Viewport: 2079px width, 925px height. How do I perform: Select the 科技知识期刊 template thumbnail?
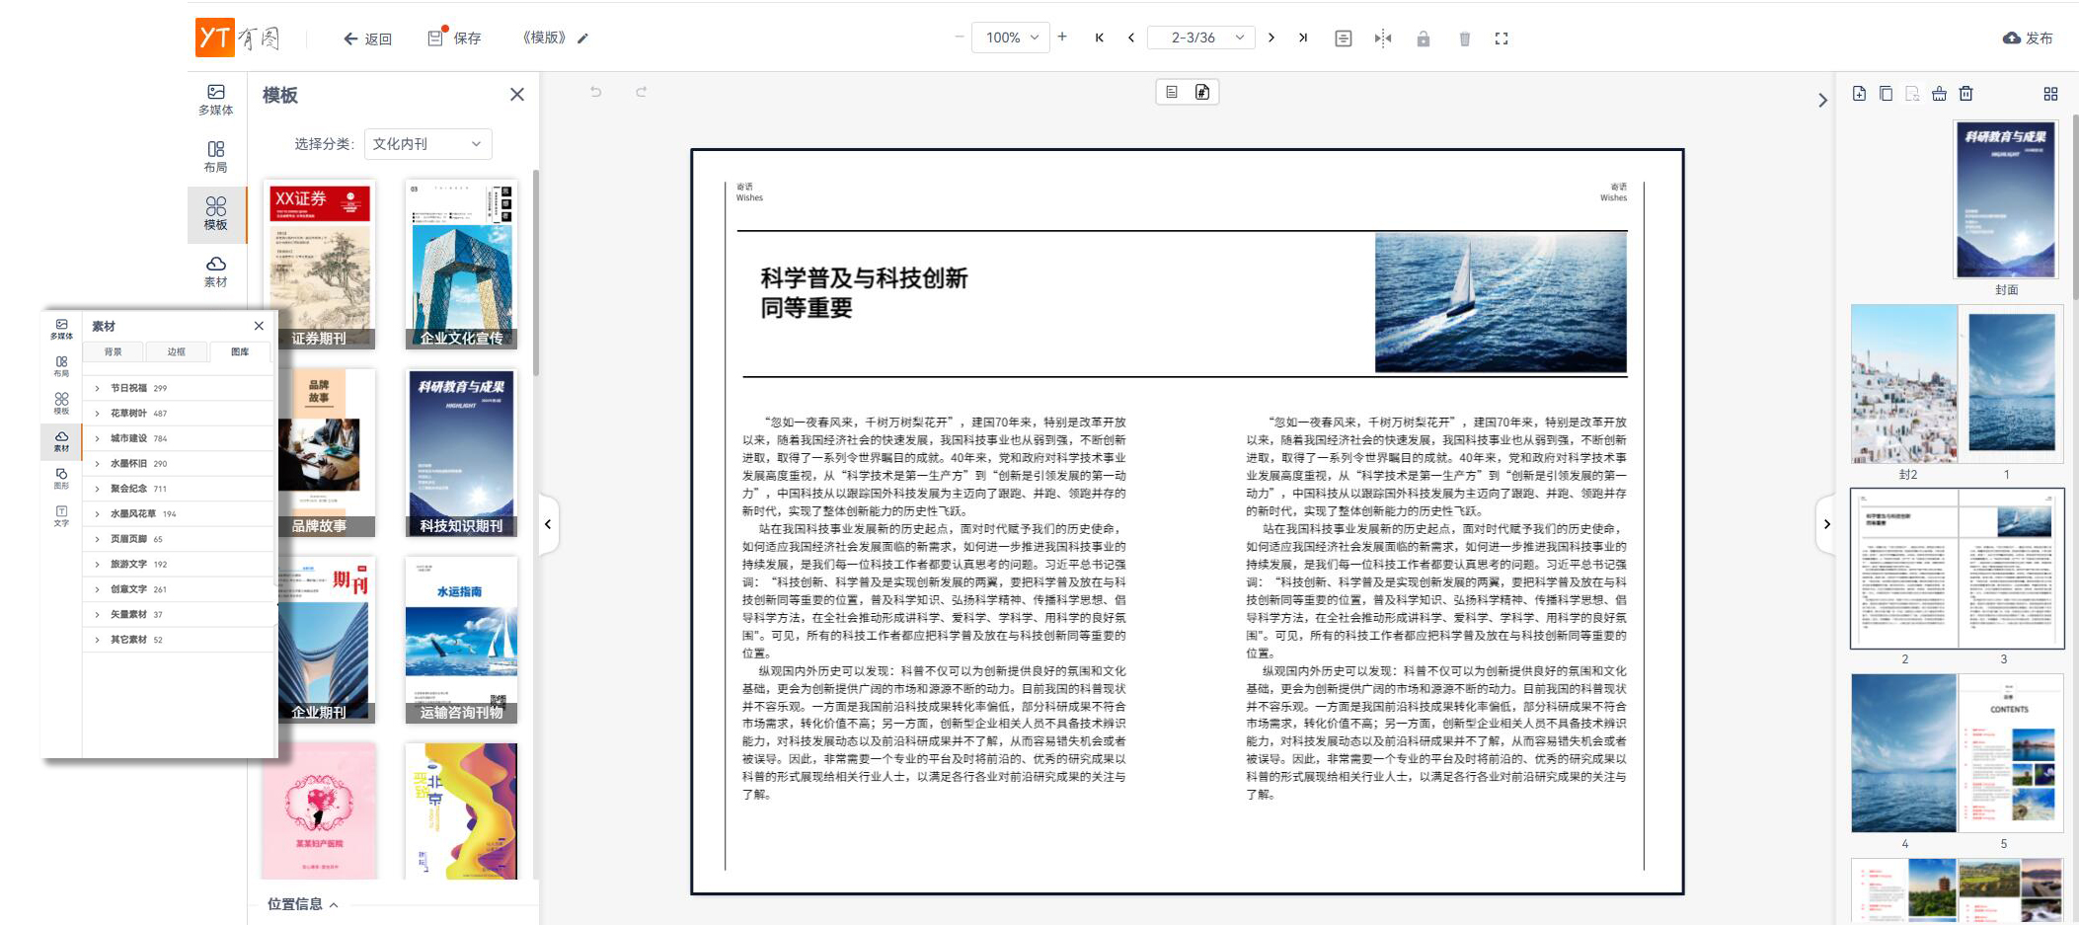(461, 453)
